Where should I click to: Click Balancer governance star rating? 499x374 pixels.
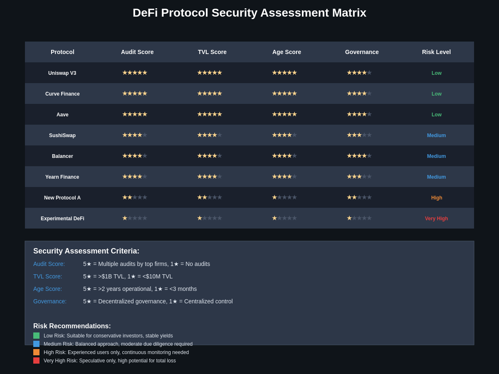coord(359,156)
